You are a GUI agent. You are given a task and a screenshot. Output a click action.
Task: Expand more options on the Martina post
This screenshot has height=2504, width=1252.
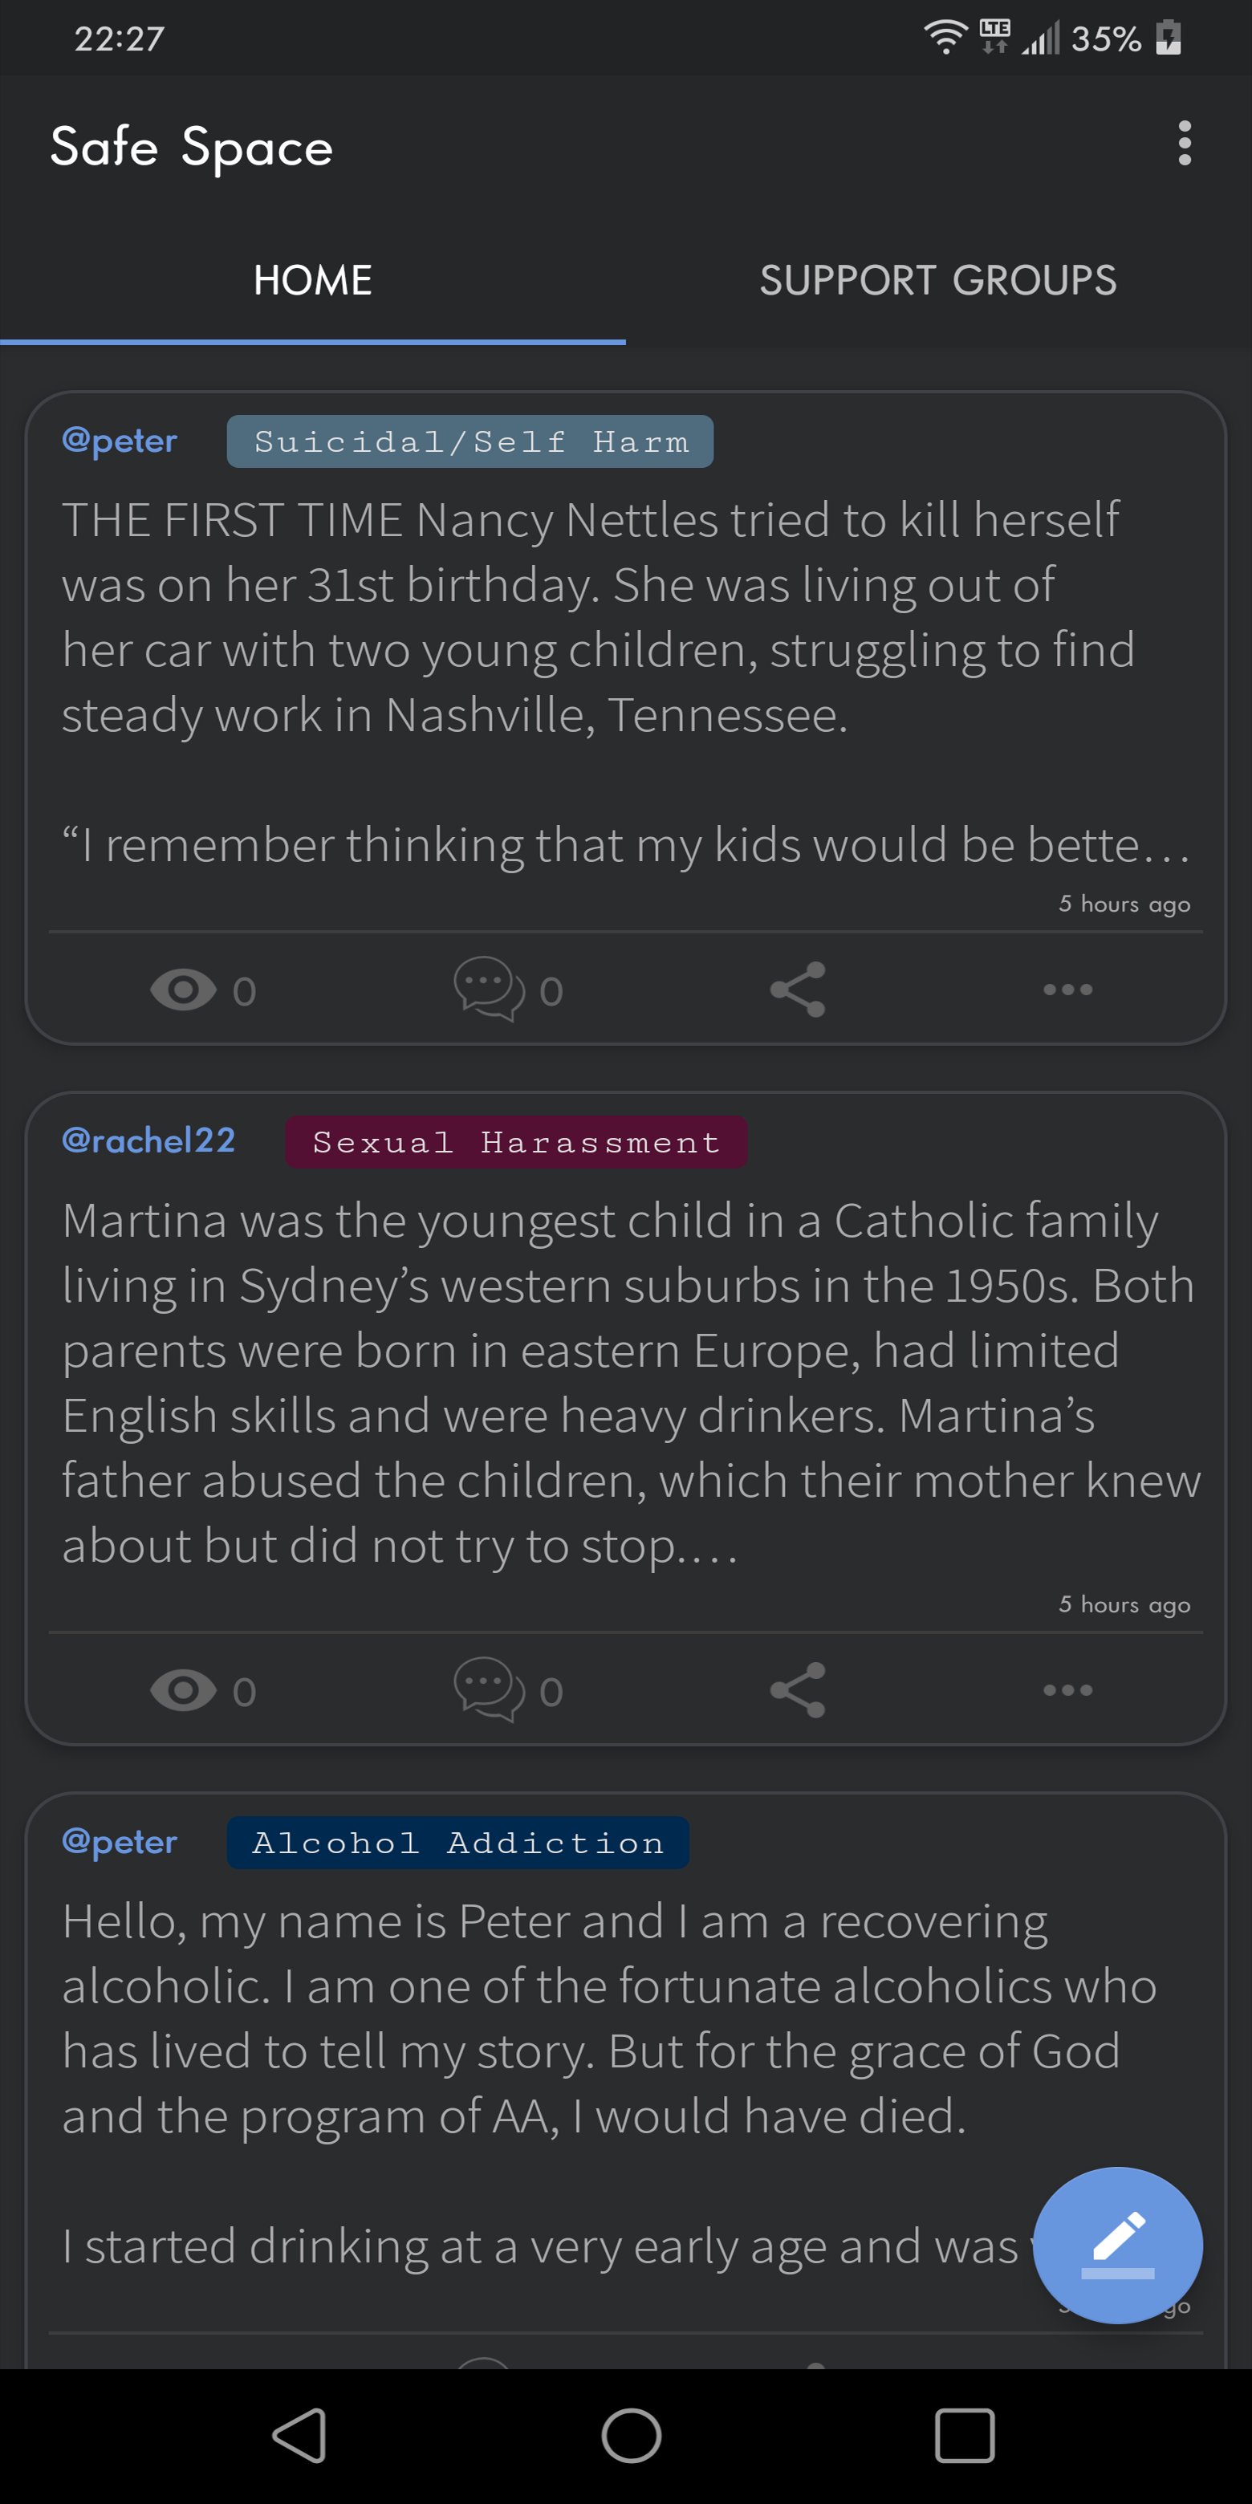[x=1067, y=1689]
